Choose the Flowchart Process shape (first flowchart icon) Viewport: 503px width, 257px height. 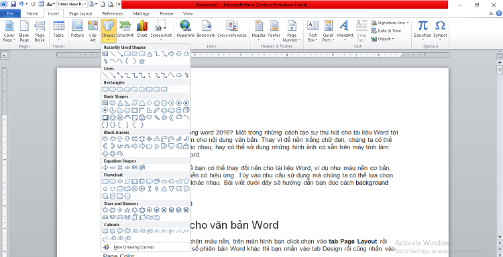click(105, 181)
